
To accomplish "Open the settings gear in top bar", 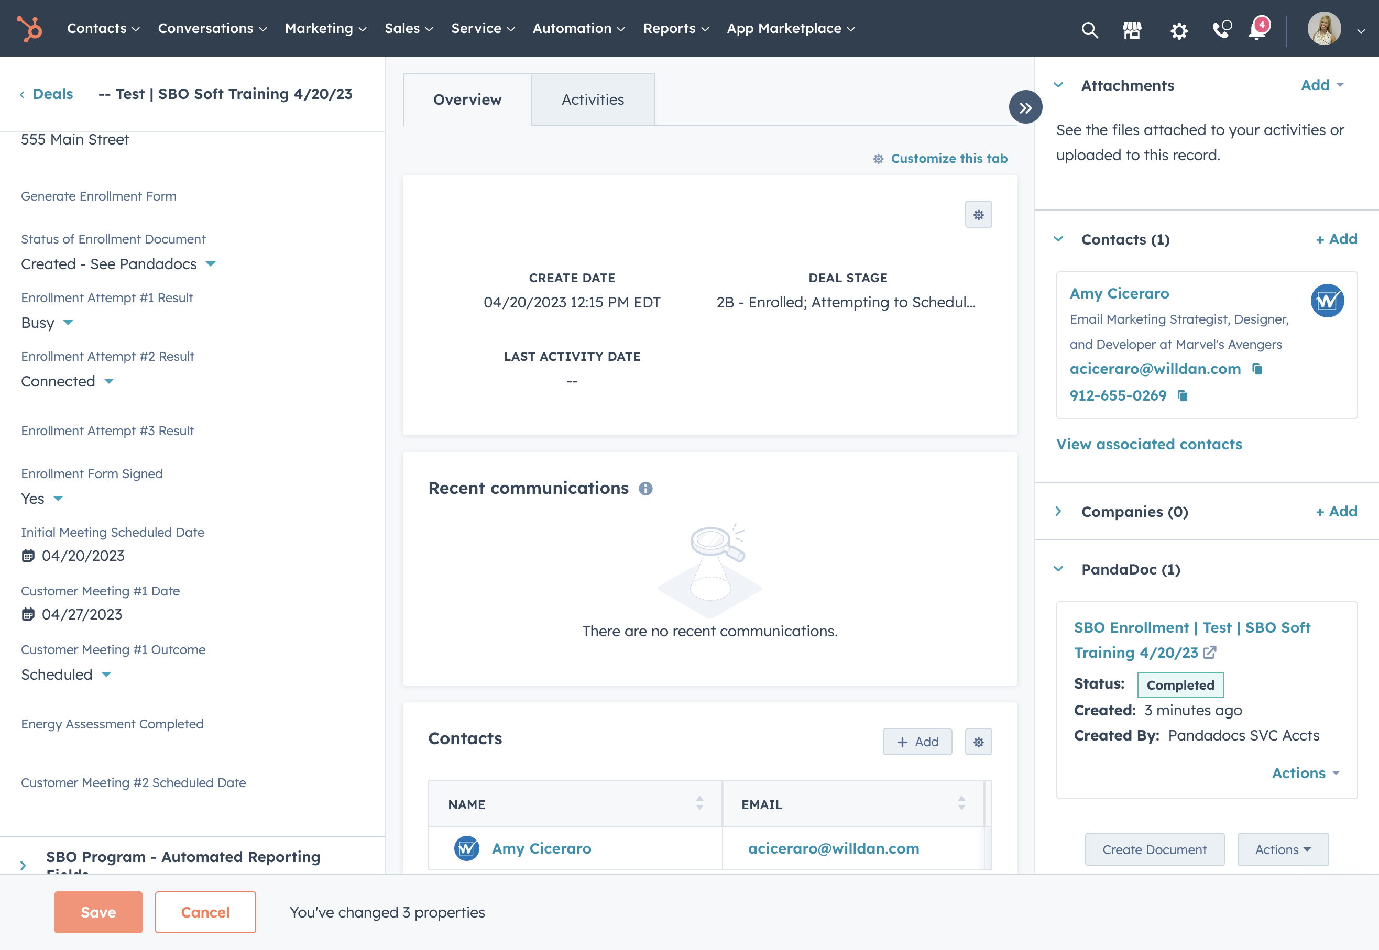I will (1179, 30).
